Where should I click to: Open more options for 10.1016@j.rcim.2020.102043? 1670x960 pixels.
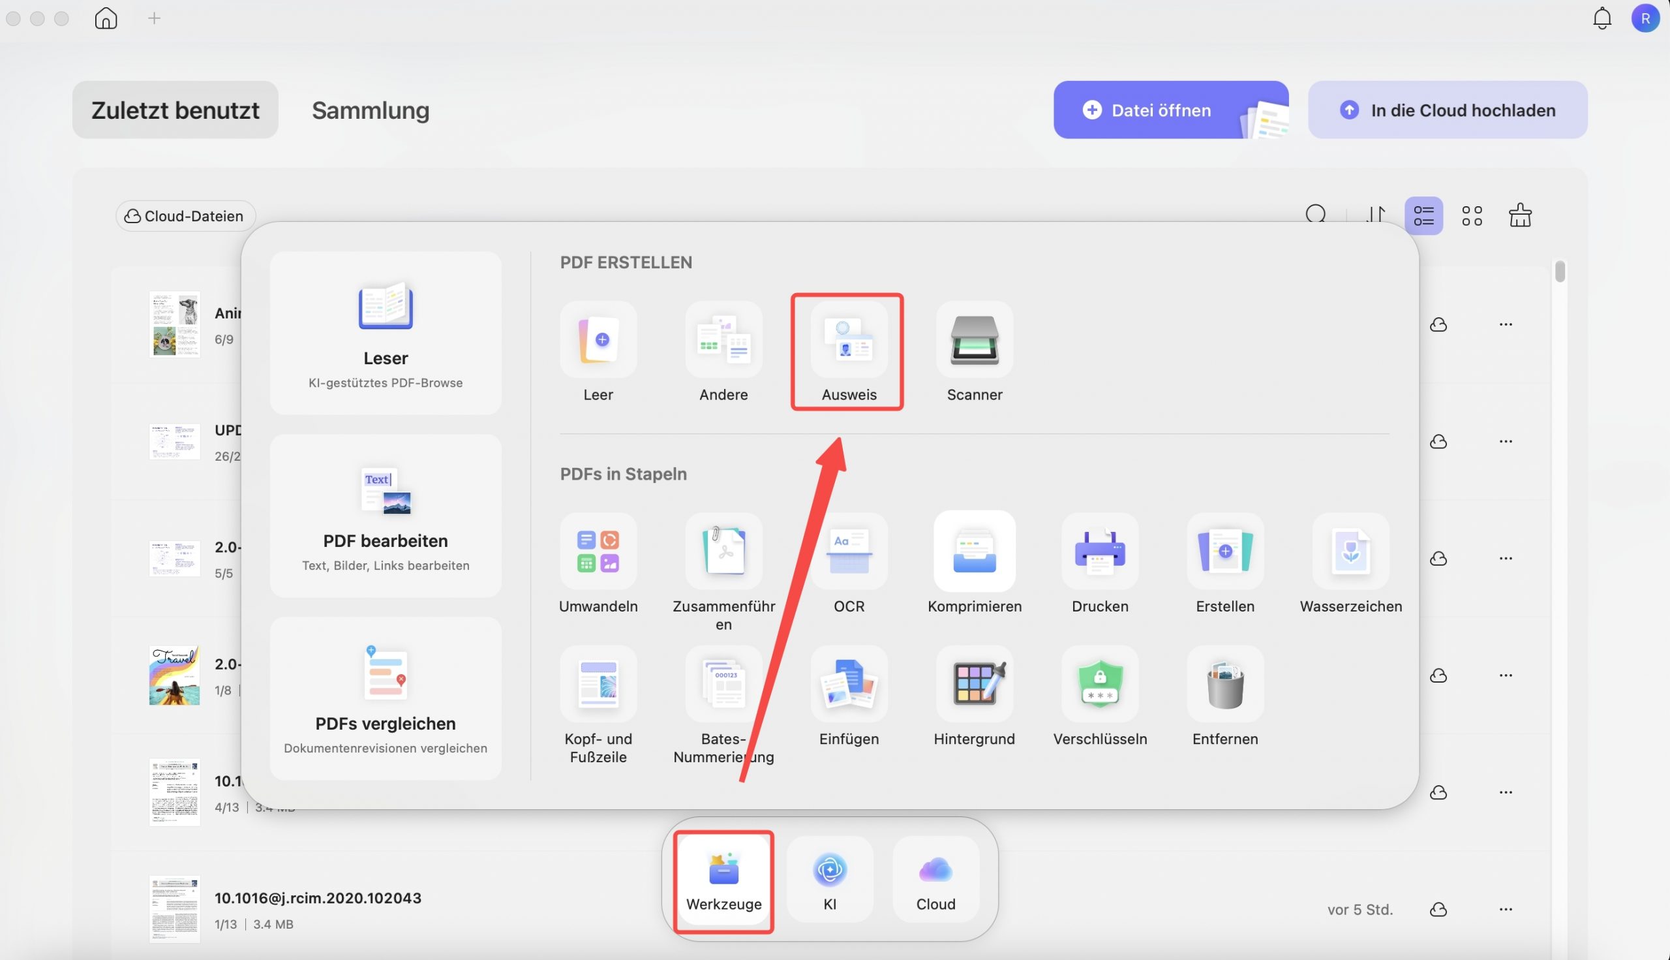tap(1505, 909)
